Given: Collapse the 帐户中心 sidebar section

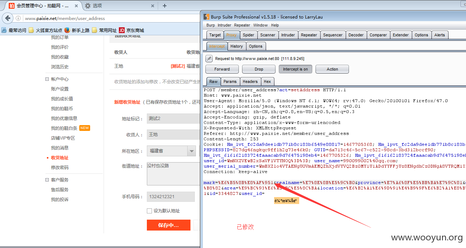Looking at the screenshot, I should coord(47,79).
